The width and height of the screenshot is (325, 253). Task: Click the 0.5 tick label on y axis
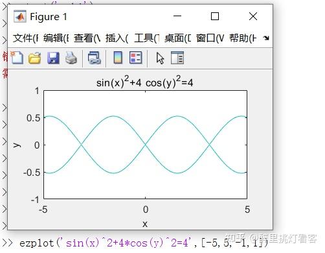tap(34, 118)
